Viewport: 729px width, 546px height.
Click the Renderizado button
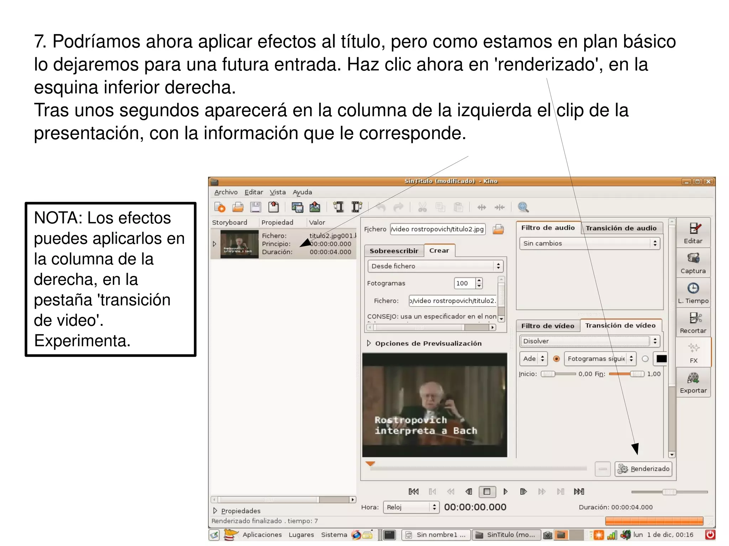(643, 469)
